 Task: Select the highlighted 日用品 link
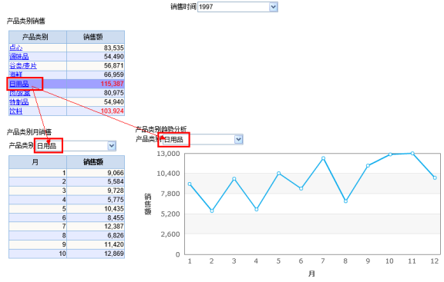[x=19, y=84]
